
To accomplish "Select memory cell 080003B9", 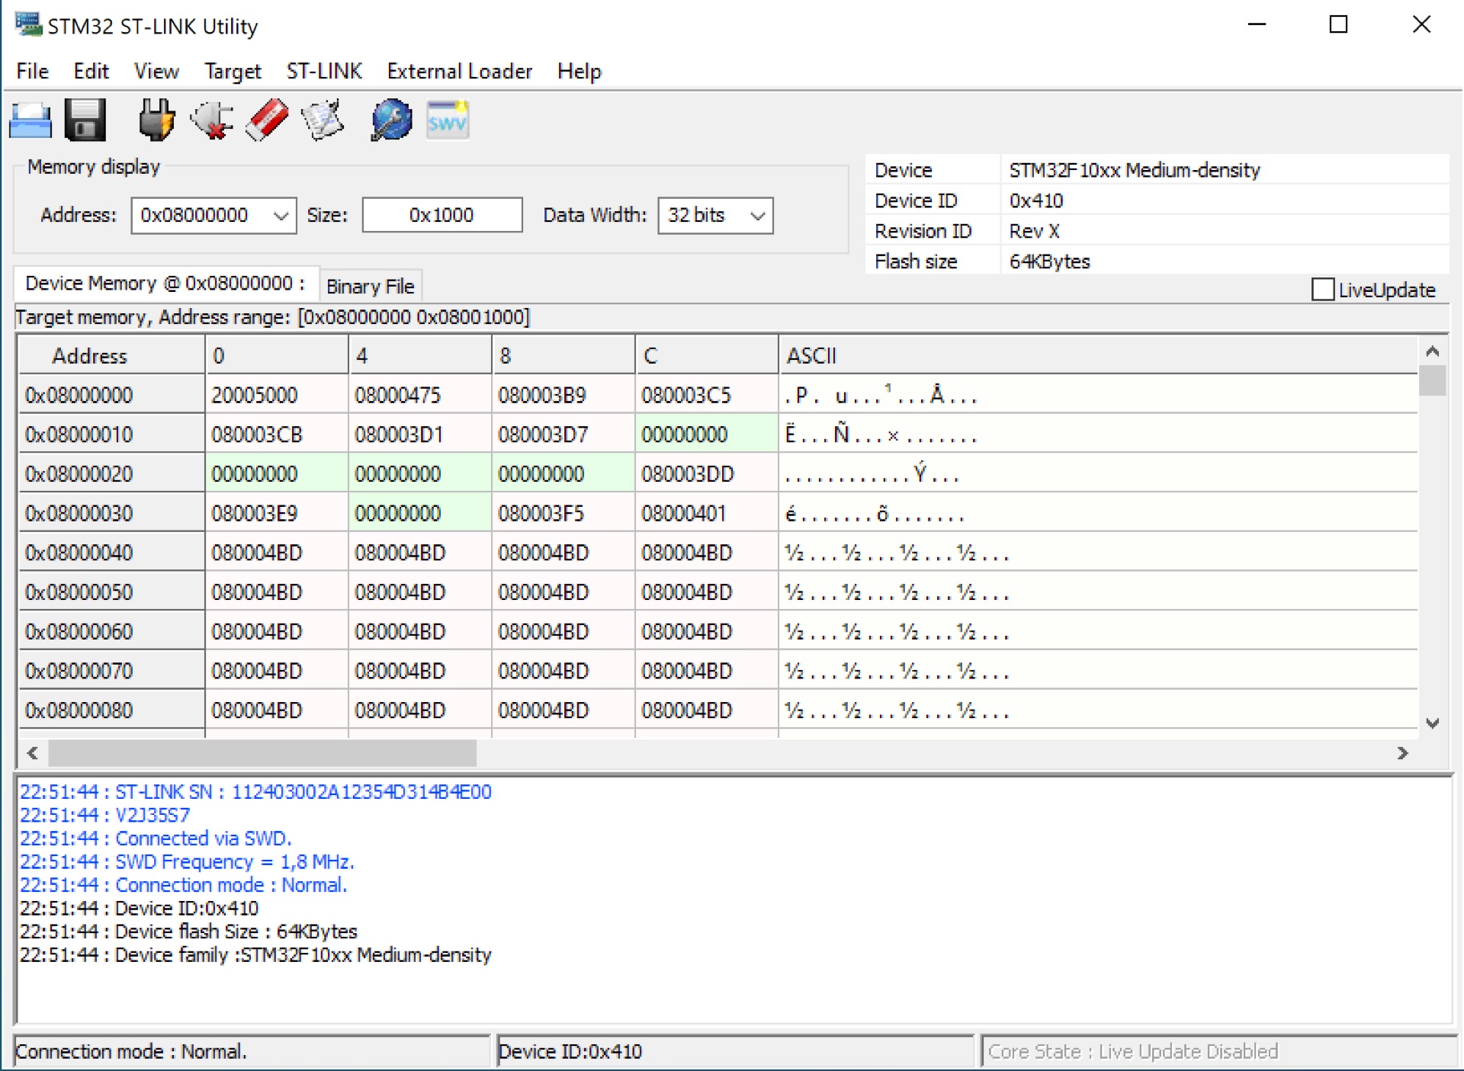I will pos(563,396).
